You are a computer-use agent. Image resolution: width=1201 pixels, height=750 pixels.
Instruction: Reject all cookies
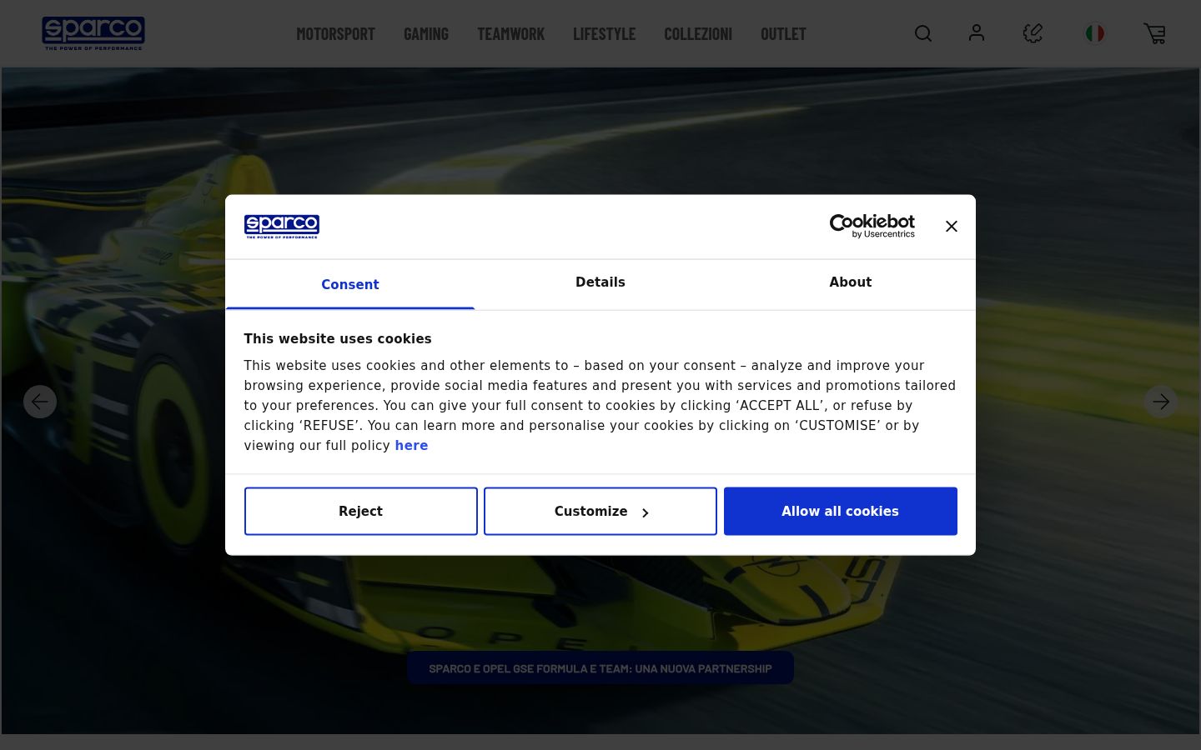[361, 512]
